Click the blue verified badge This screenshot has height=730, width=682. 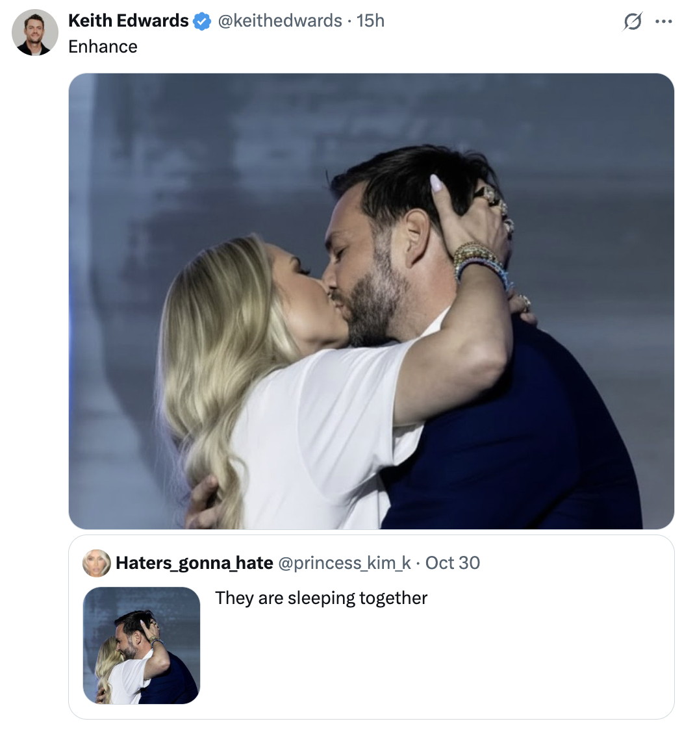pyautogui.click(x=203, y=21)
